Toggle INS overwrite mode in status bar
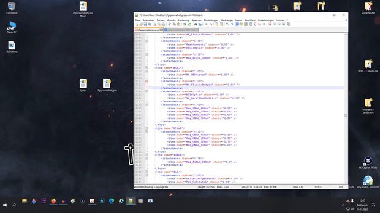The image size is (380, 213). coord(341,187)
